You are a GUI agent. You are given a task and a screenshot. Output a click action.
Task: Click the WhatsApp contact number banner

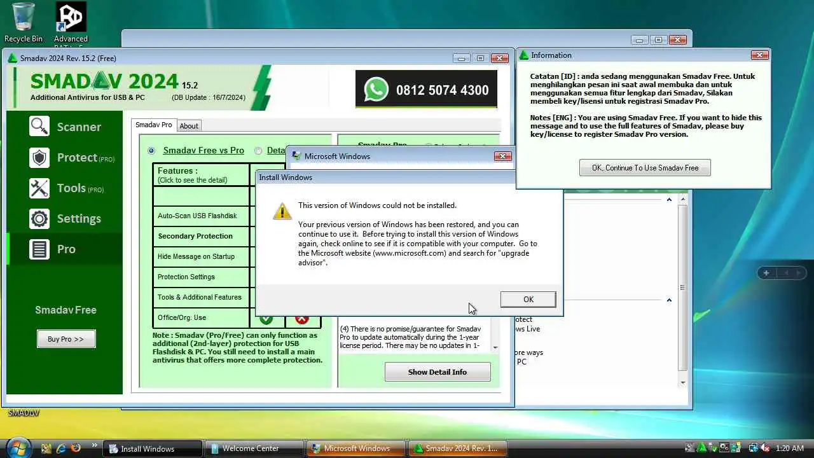(x=426, y=90)
